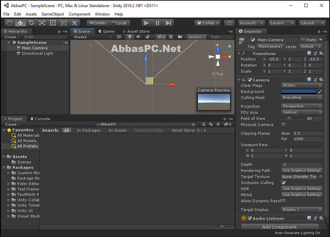Open Transform gear settings menu

(321, 53)
